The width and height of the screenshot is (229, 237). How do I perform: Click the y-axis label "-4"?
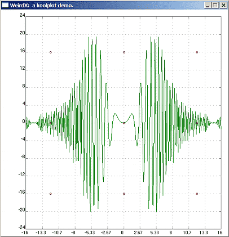click(23, 139)
